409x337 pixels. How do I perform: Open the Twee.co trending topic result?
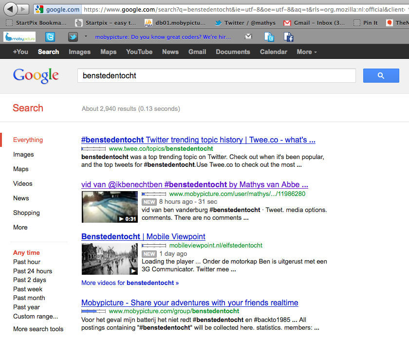[x=198, y=140]
